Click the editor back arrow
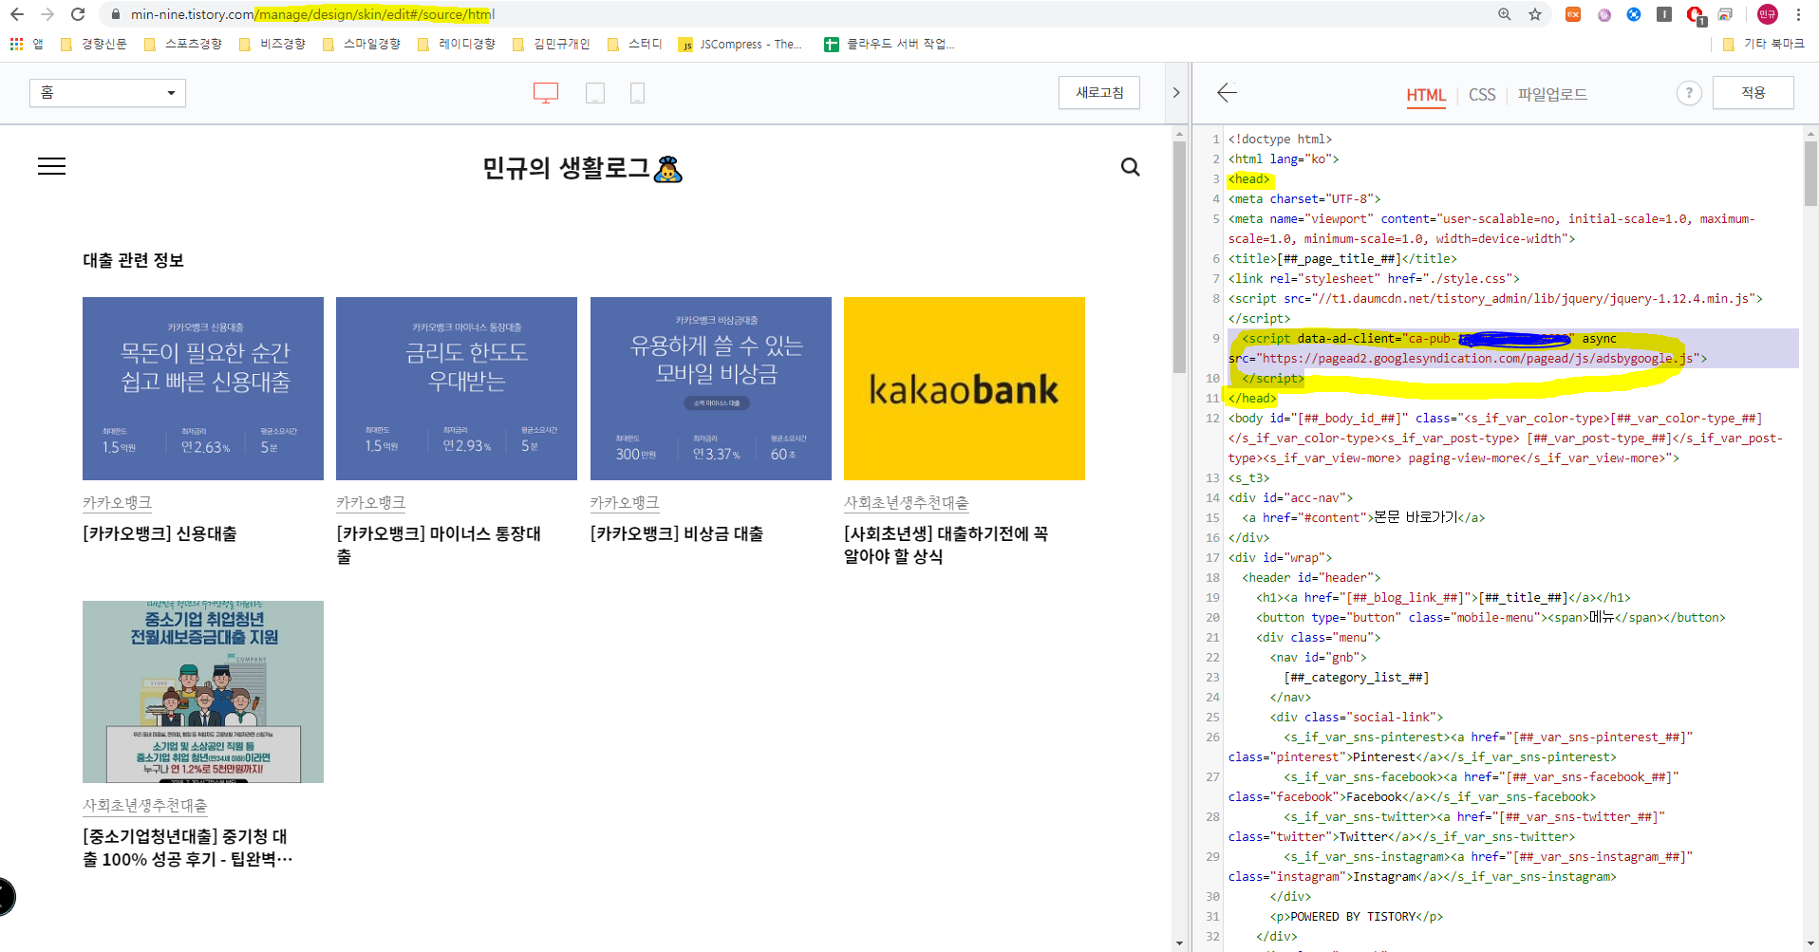The width and height of the screenshot is (1819, 952). click(1227, 93)
